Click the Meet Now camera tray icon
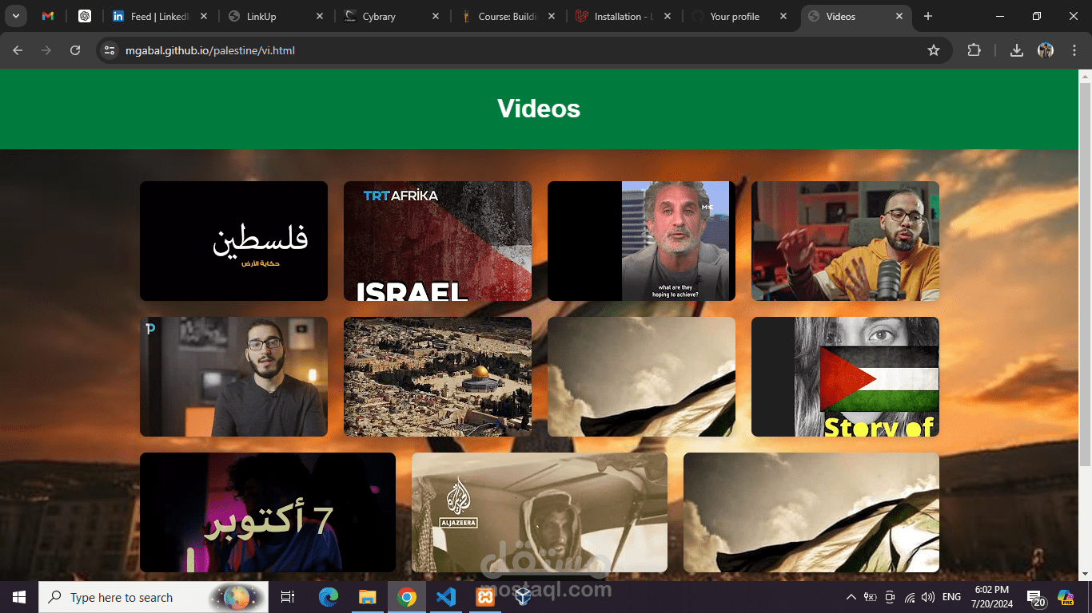This screenshot has height=613, width=1092. pos(890,597)
